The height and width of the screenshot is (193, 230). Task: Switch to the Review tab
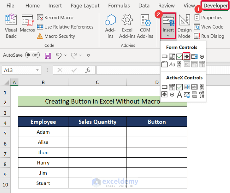pyautogui.click(x=167, y=6)
